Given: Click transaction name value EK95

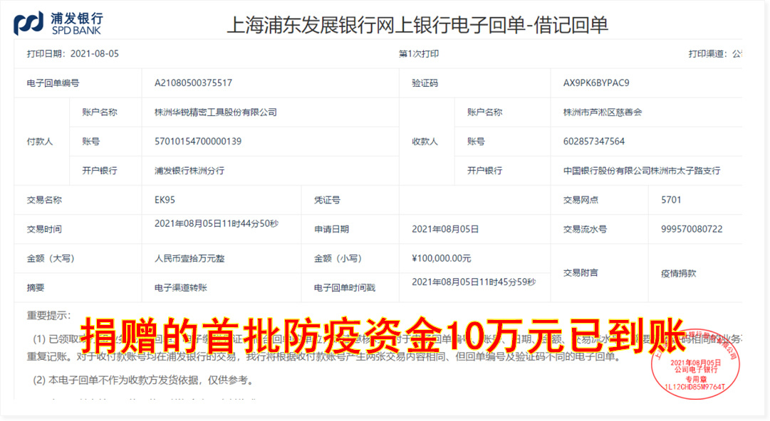Looking at the screenshot, I should 165,200.
